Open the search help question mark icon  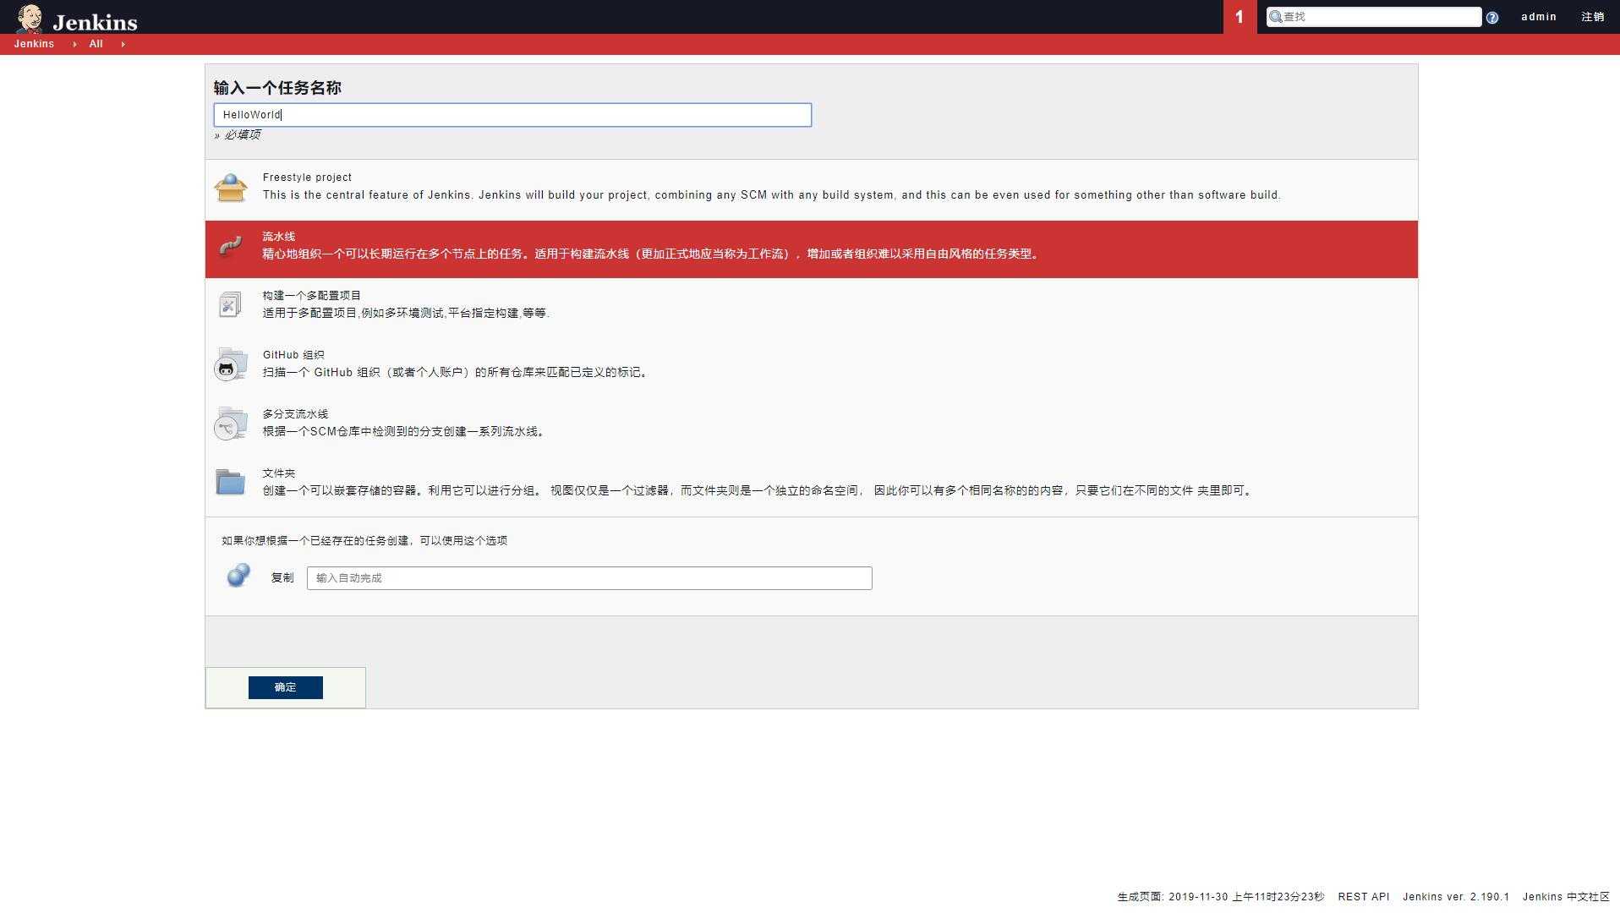[1492, 18]
